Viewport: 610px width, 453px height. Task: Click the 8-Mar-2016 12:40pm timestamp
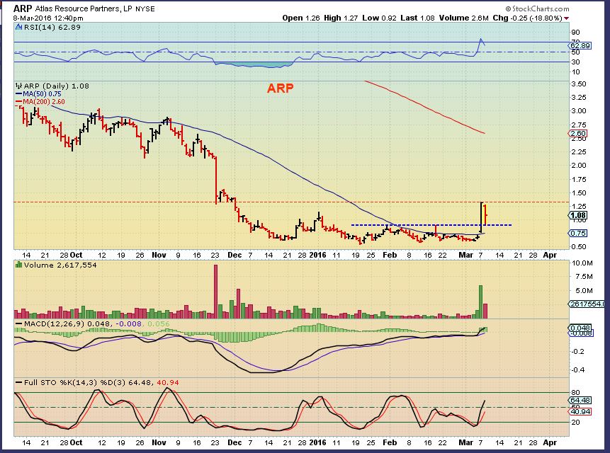[x=48, y=18]
